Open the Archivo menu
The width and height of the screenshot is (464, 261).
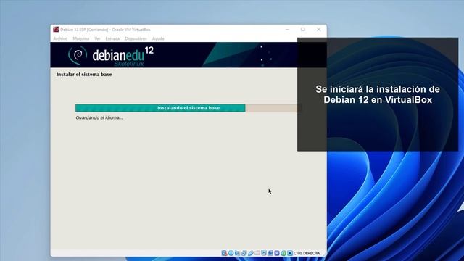(60, 38)
